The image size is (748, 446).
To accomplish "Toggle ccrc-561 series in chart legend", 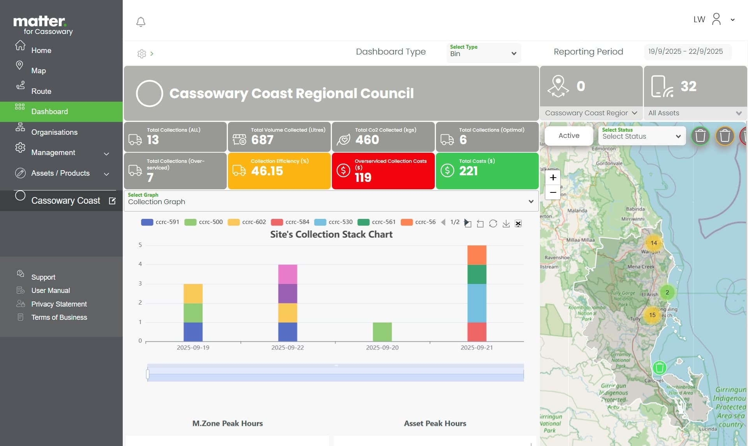I will pyautogui.click(x=377, y=222).
